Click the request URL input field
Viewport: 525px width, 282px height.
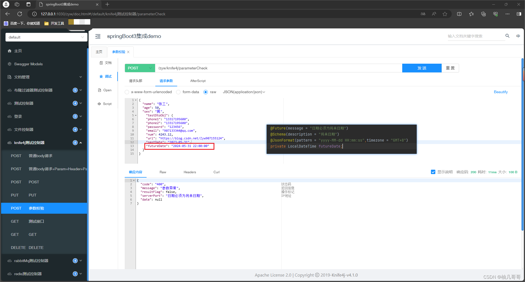(x=278, y=68)
